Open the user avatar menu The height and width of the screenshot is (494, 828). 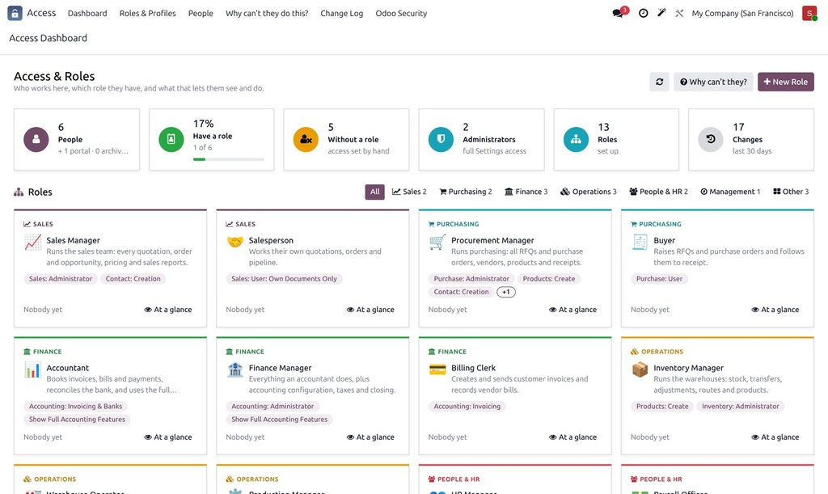pyautogui.click(x=809, y=13)
